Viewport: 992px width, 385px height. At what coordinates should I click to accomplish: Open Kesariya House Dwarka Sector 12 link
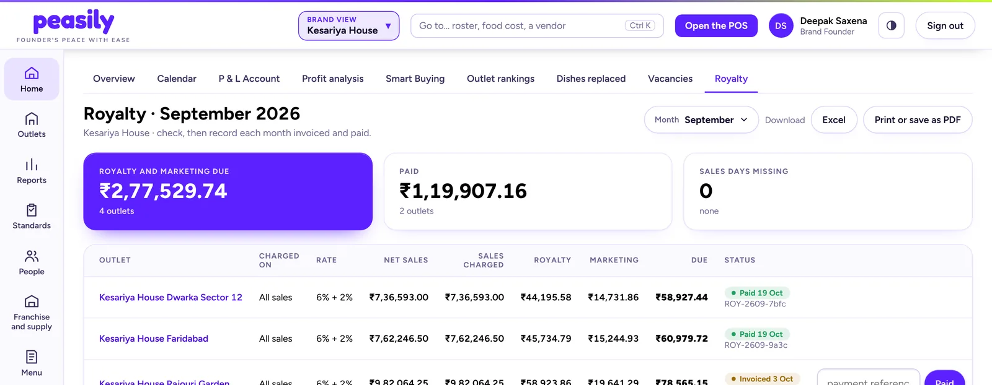coord(170,297)
